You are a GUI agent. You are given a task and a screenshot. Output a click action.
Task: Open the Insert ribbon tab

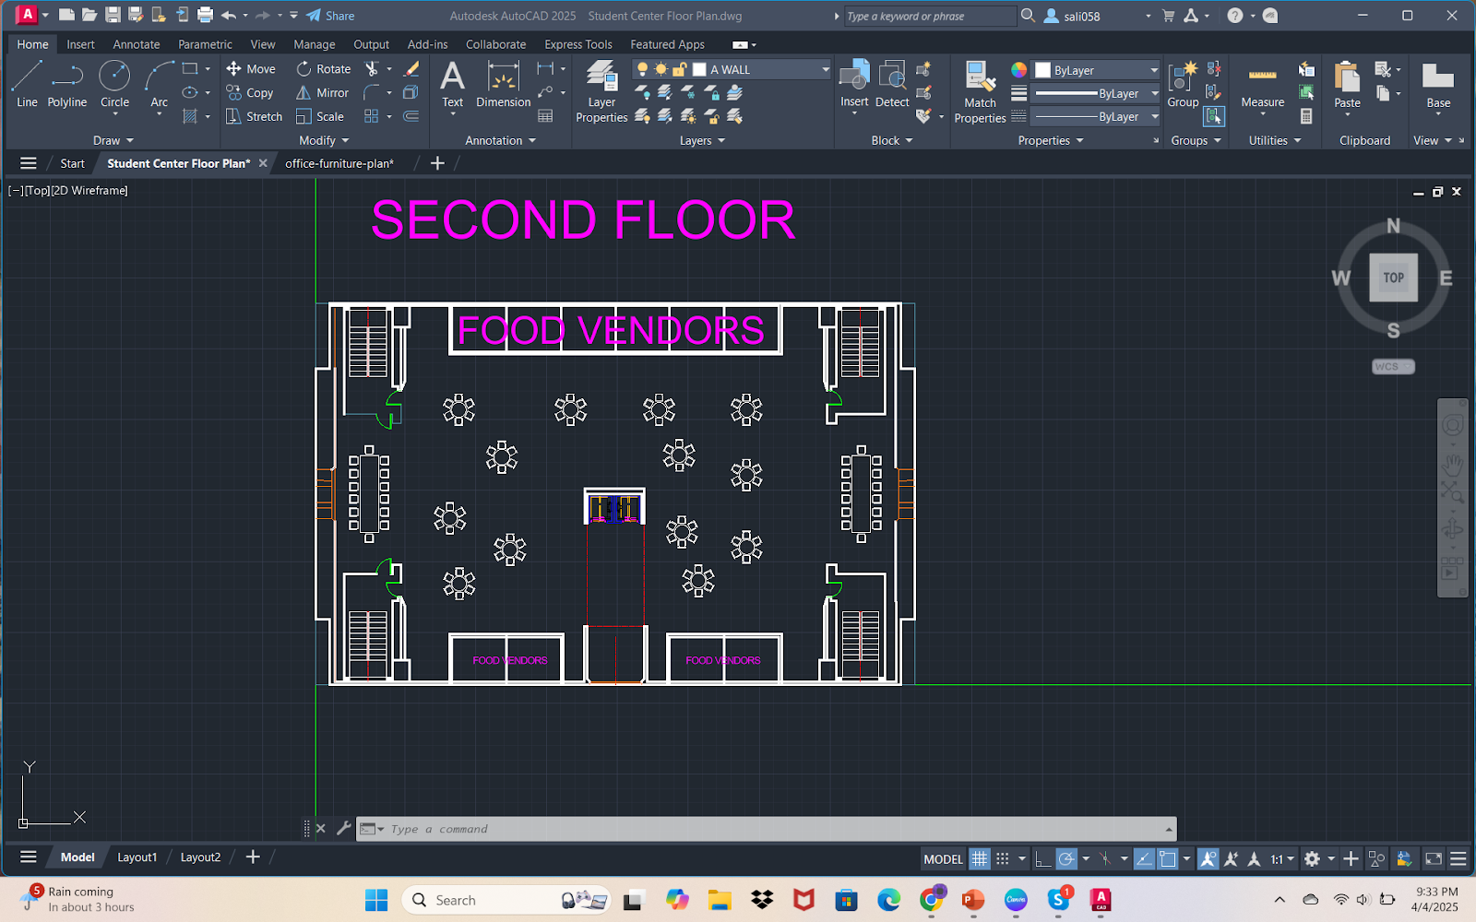[x=80, y=44]
